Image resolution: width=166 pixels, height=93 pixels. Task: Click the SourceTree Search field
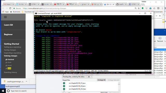160,77
